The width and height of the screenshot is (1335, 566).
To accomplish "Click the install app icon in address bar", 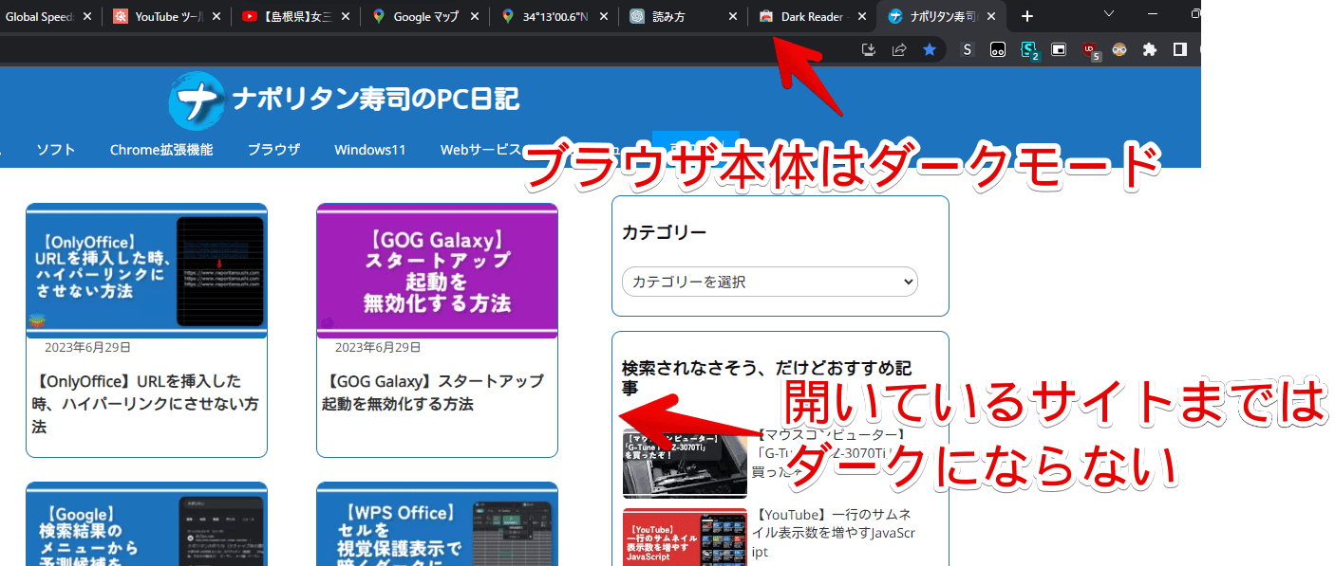I will pyautogui.click(x=868, y=49).
